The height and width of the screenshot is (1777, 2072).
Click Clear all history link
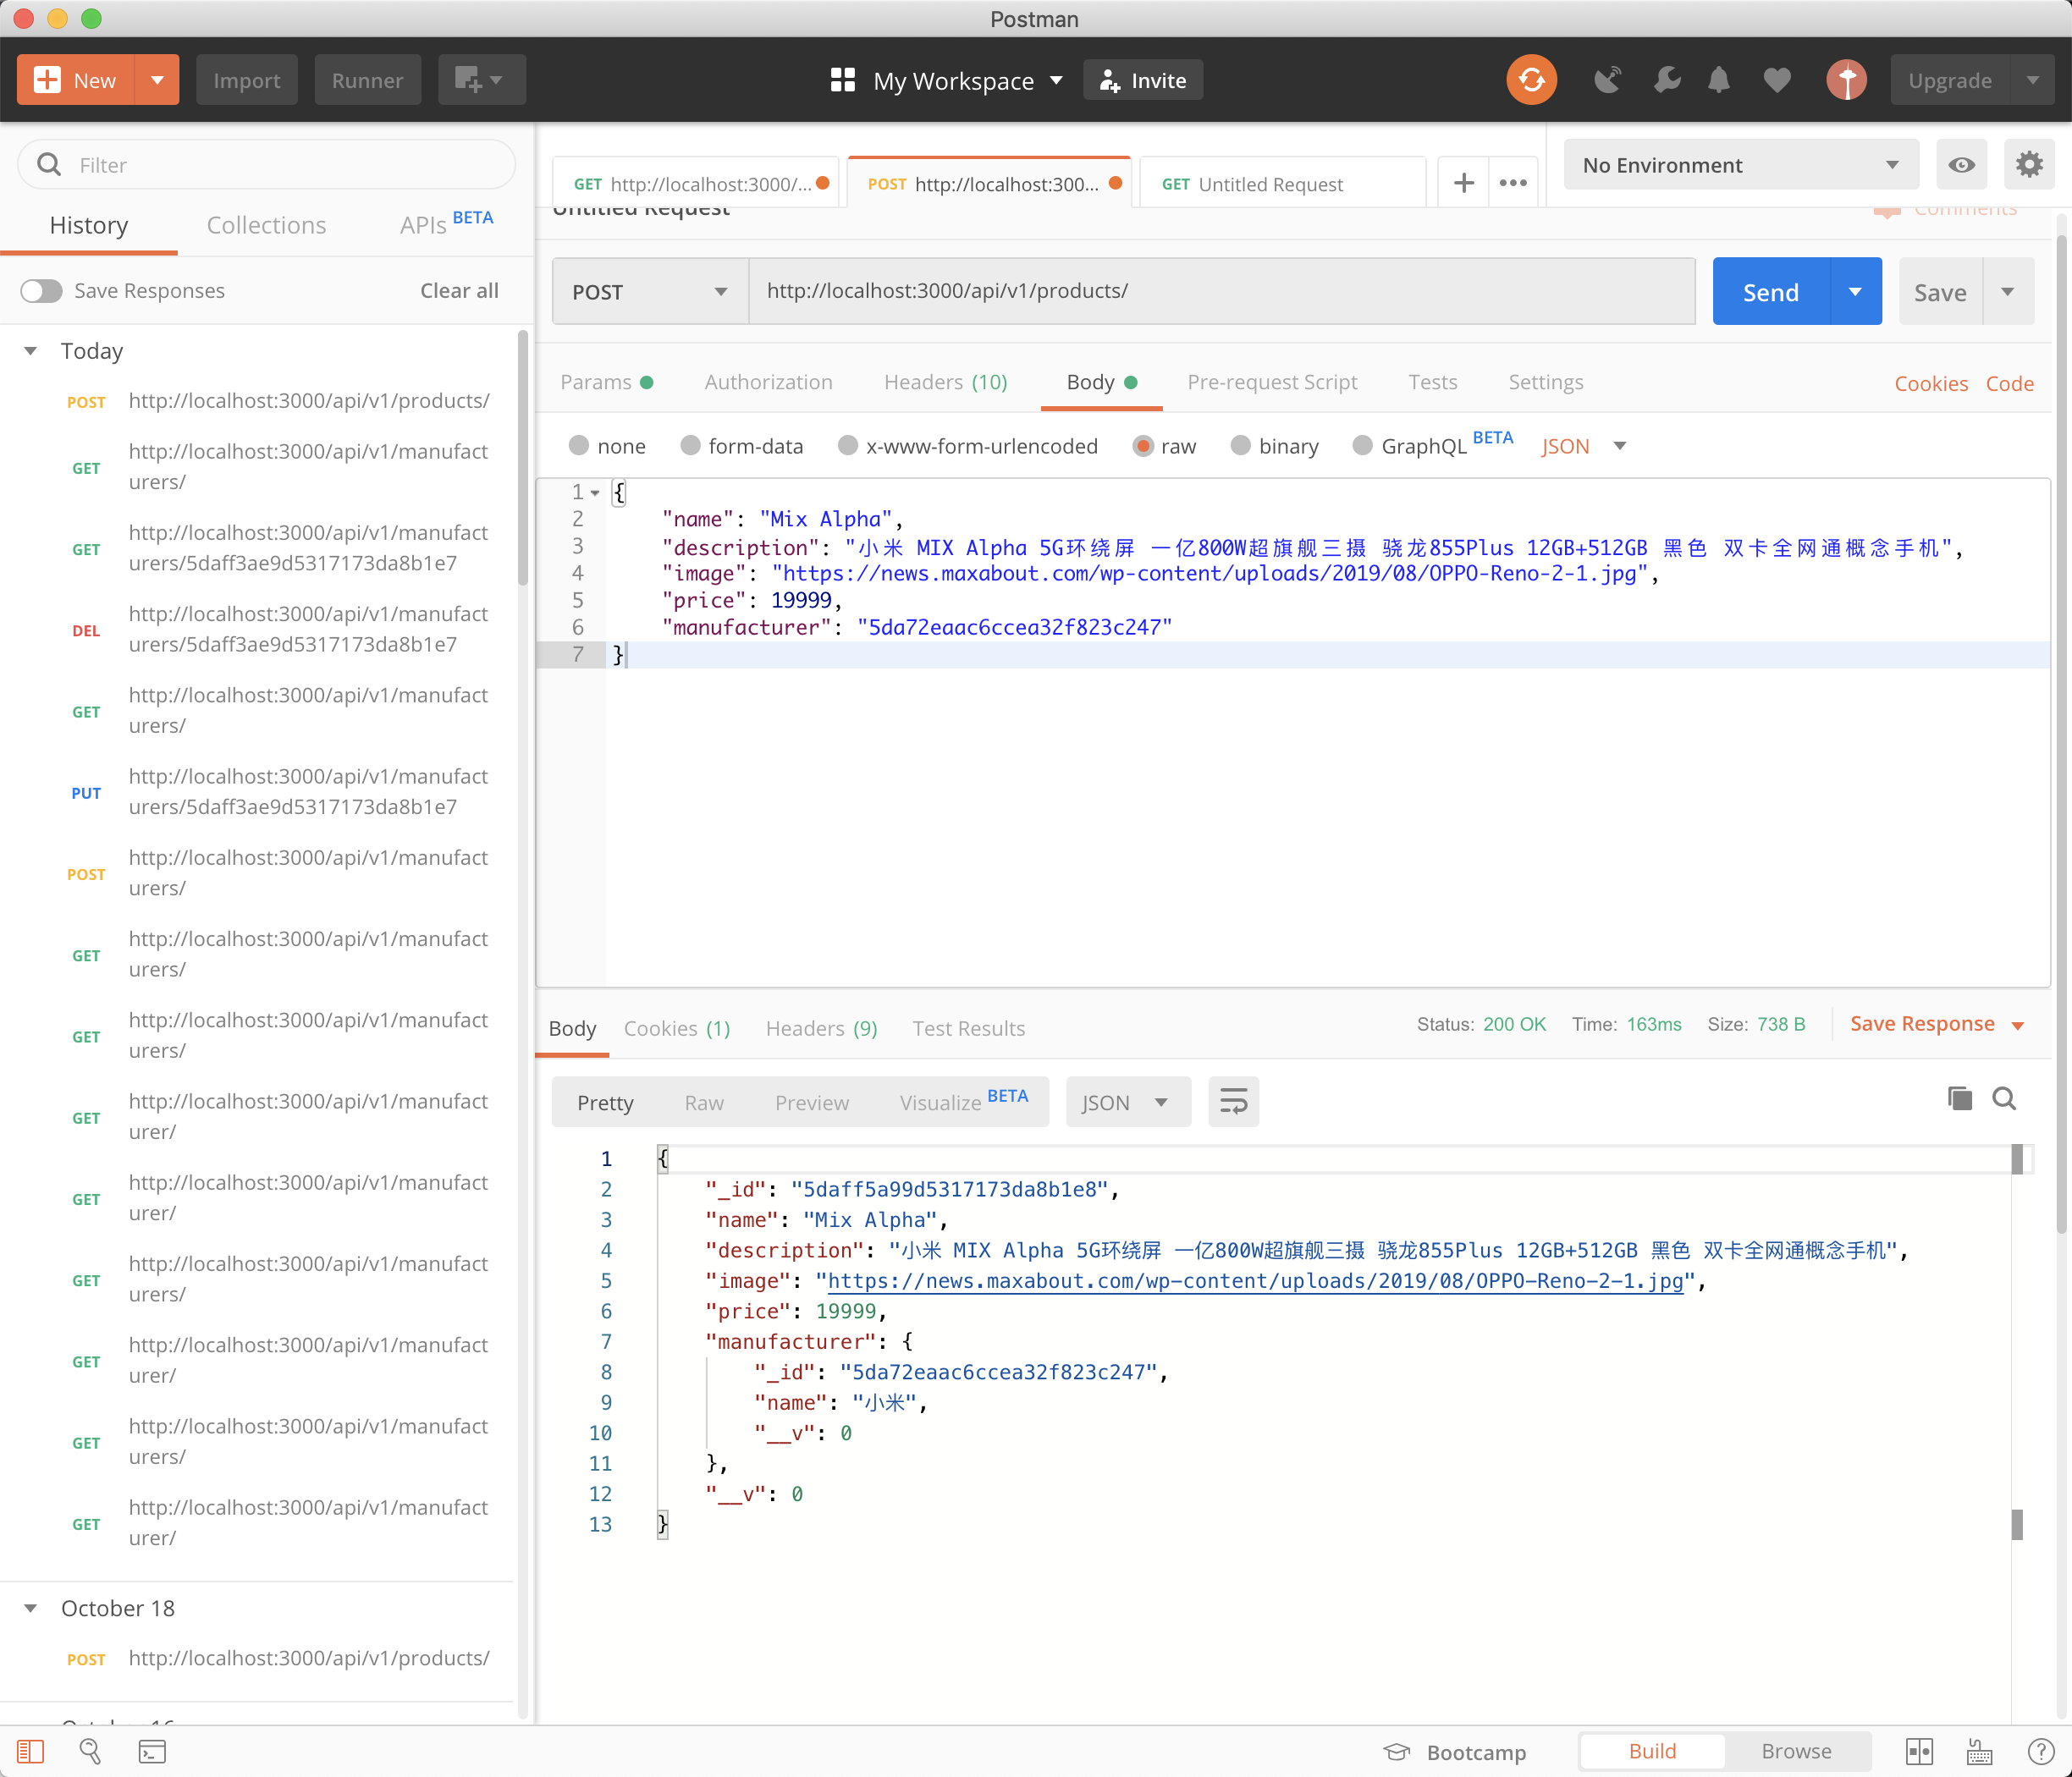pos(459,291)
